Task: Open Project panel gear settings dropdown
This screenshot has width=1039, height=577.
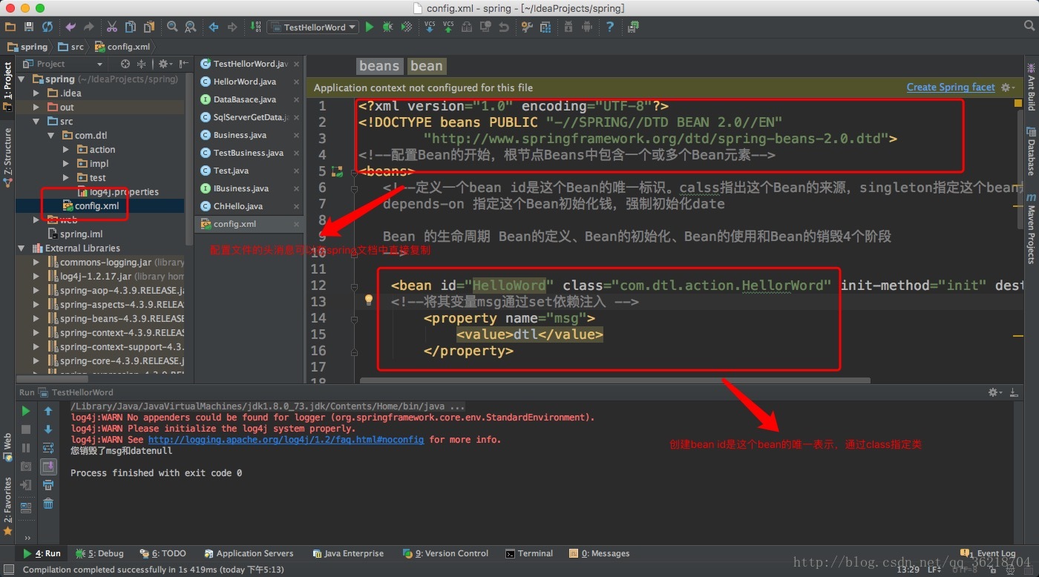Action: click(x=165, y=64)
